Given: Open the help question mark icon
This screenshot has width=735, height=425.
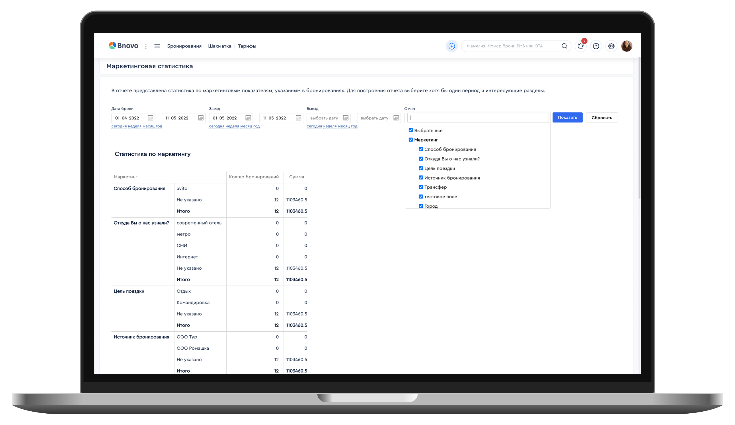Looking at the screenshot, I should pos(596,46).
